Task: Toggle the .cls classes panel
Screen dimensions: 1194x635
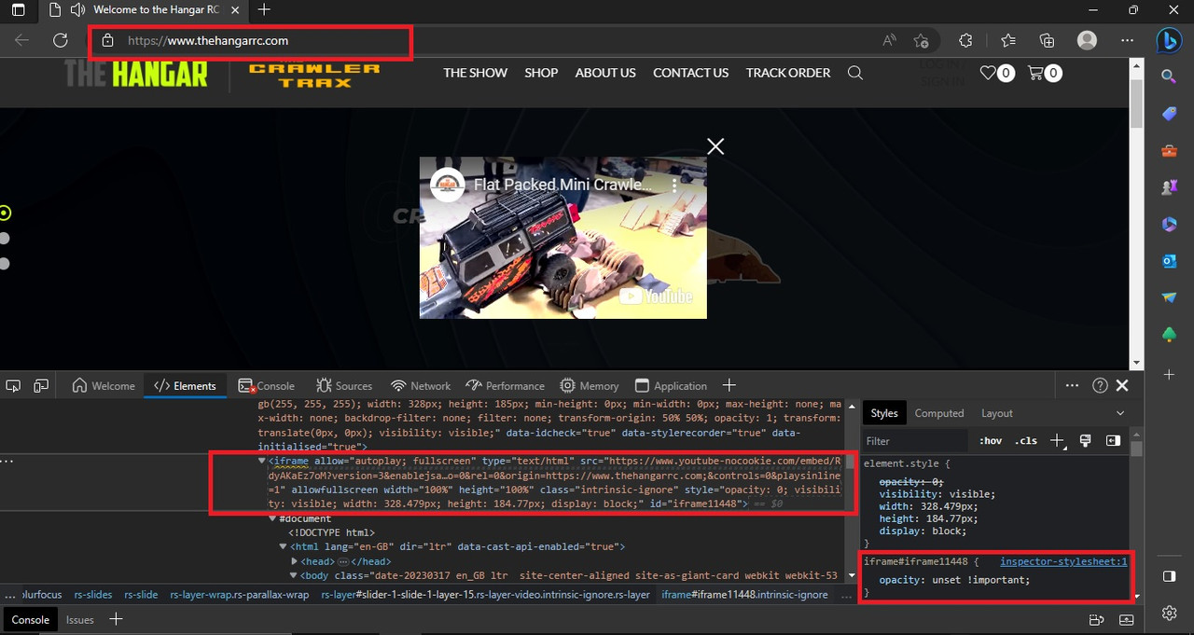Action: [1026, 441]
